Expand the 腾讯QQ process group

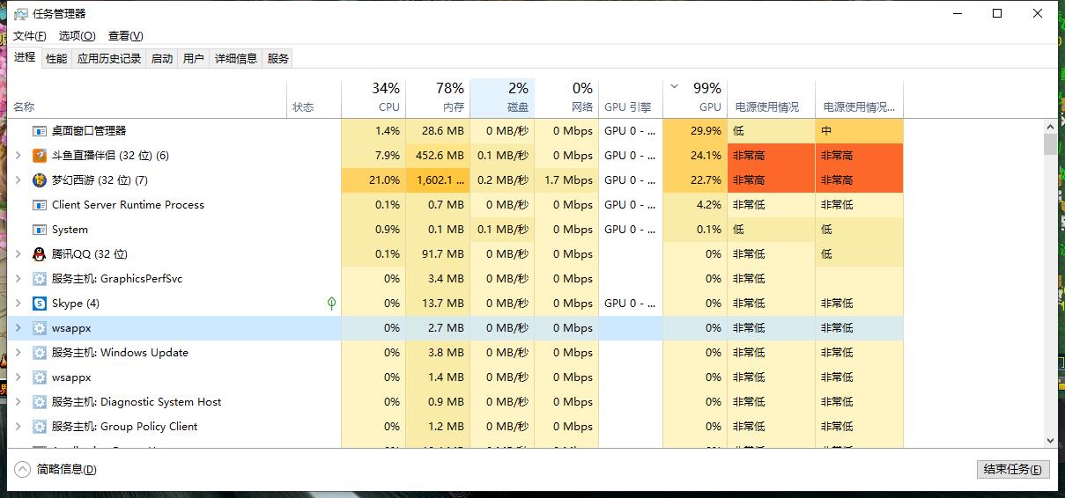click(x=18, y=253)
